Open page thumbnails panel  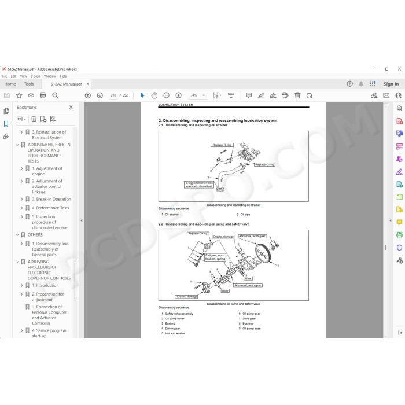pos(6,111)
